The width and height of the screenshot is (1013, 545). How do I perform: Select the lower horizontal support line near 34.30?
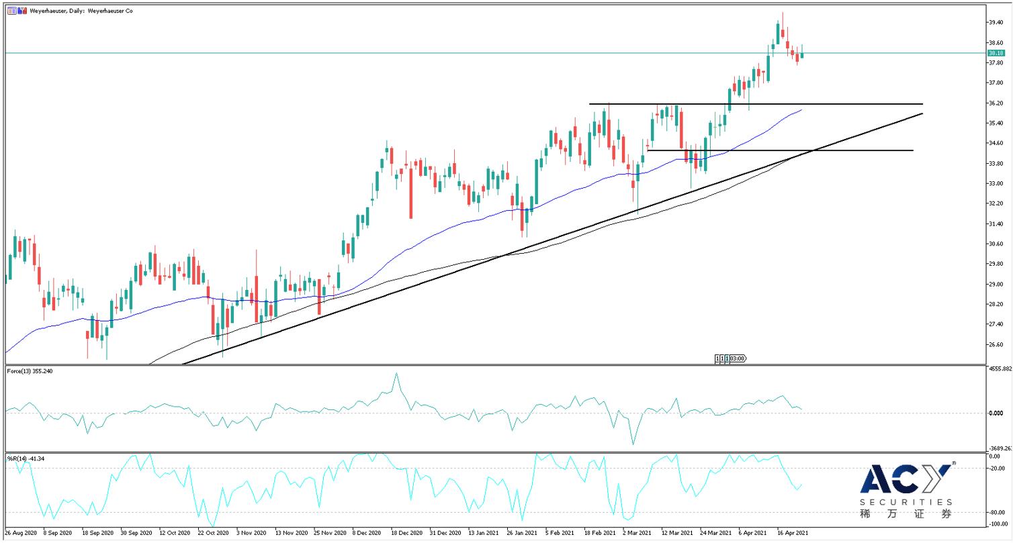pyautogui.click(x=779, y=150)
